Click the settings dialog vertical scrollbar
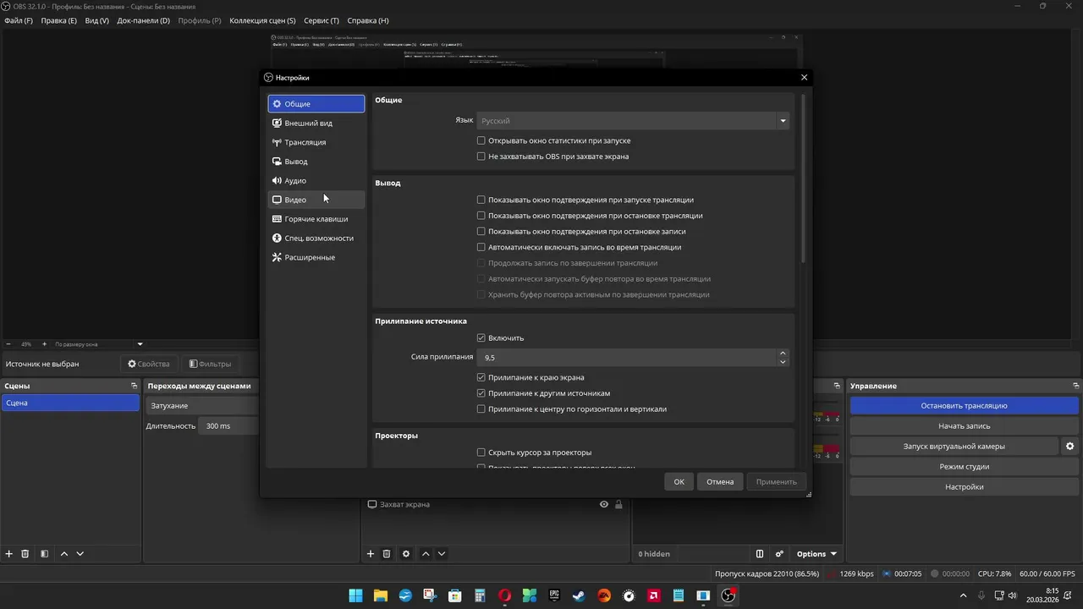The height and width of the screenshot is (609, 1083). 802,179
